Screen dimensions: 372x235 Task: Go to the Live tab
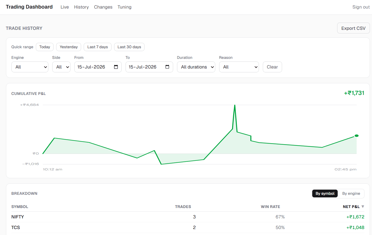pos(65,7)
